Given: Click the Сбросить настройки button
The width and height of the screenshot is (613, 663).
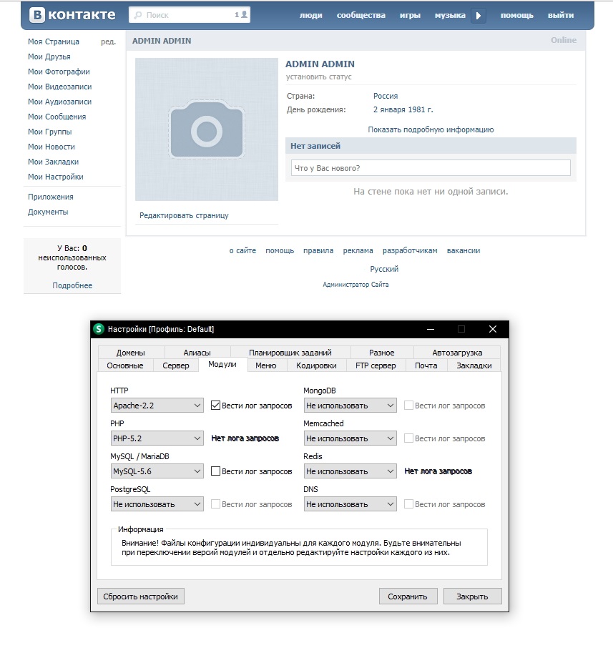Looking at the screenshot, I should 141,596.
